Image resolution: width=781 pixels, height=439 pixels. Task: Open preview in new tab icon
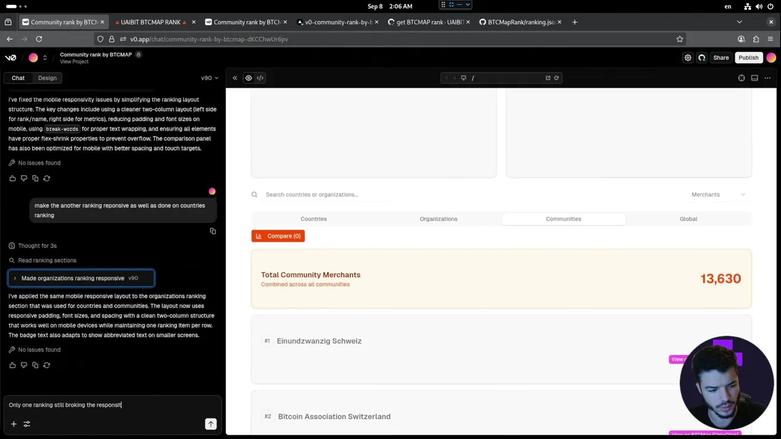(548, 78)
